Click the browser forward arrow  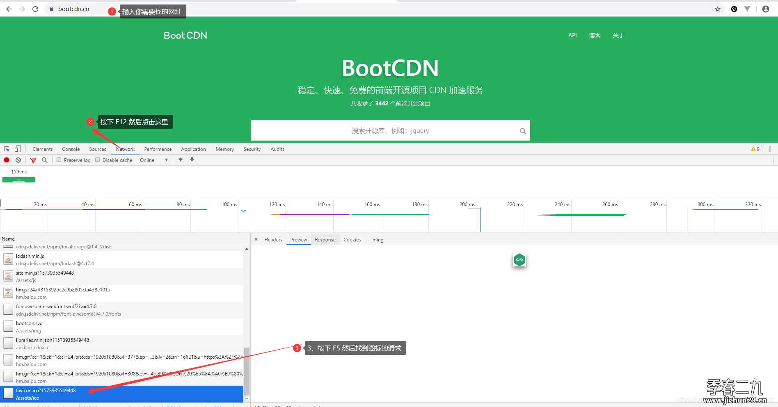[22, 9]
